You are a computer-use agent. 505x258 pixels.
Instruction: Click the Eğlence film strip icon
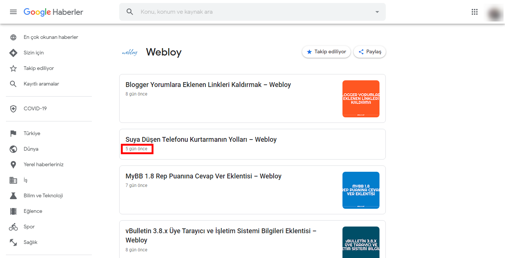click(13, 211)
